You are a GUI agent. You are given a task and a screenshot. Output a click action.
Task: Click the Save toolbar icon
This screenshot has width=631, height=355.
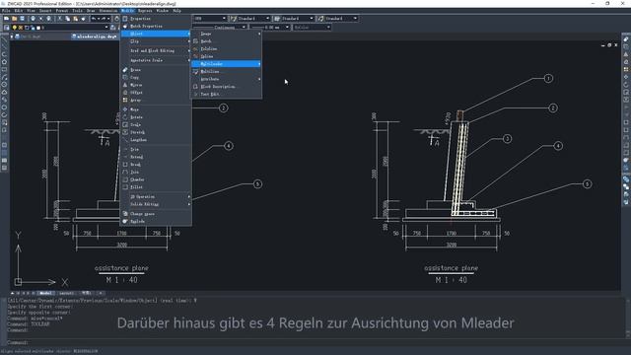click(x=22, y=19)
